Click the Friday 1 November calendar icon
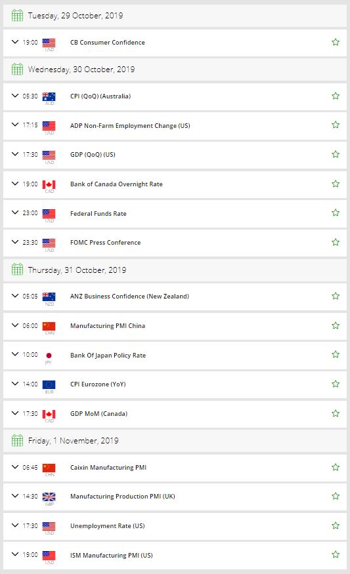 click(x=17, y=440)
